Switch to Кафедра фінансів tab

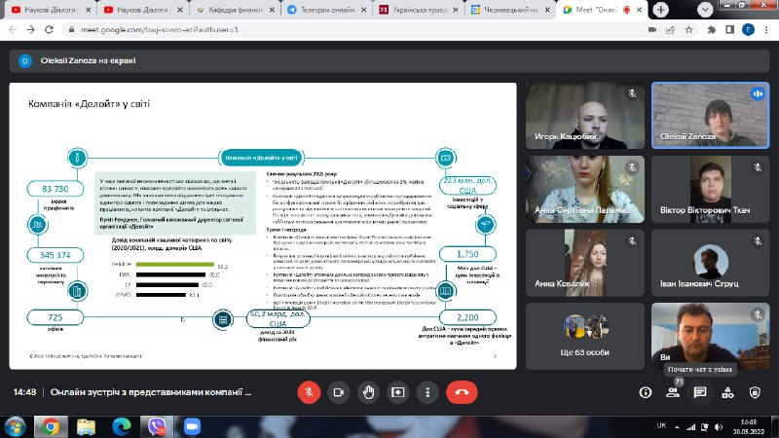tap(236, 10)
